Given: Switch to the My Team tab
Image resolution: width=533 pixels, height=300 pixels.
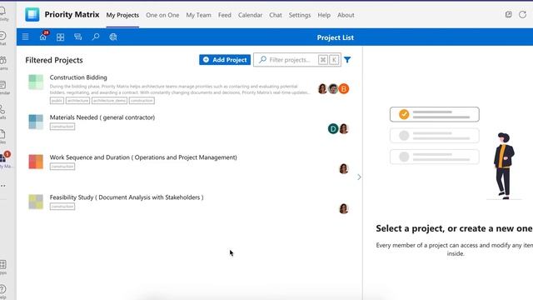Looking at the screenshot, I should [198, 15].
